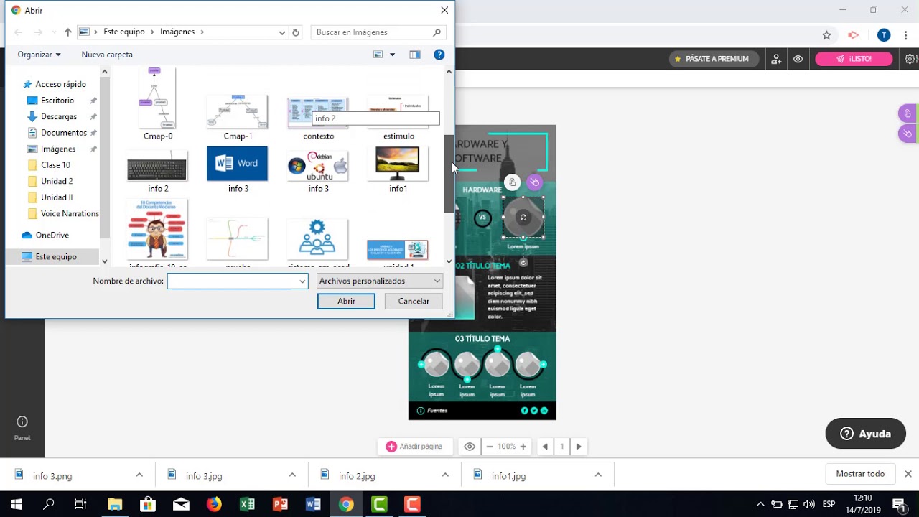Toggle the page view eye icon next to zoom controls
Screen dimensions: 919x517
pos(470,447)
